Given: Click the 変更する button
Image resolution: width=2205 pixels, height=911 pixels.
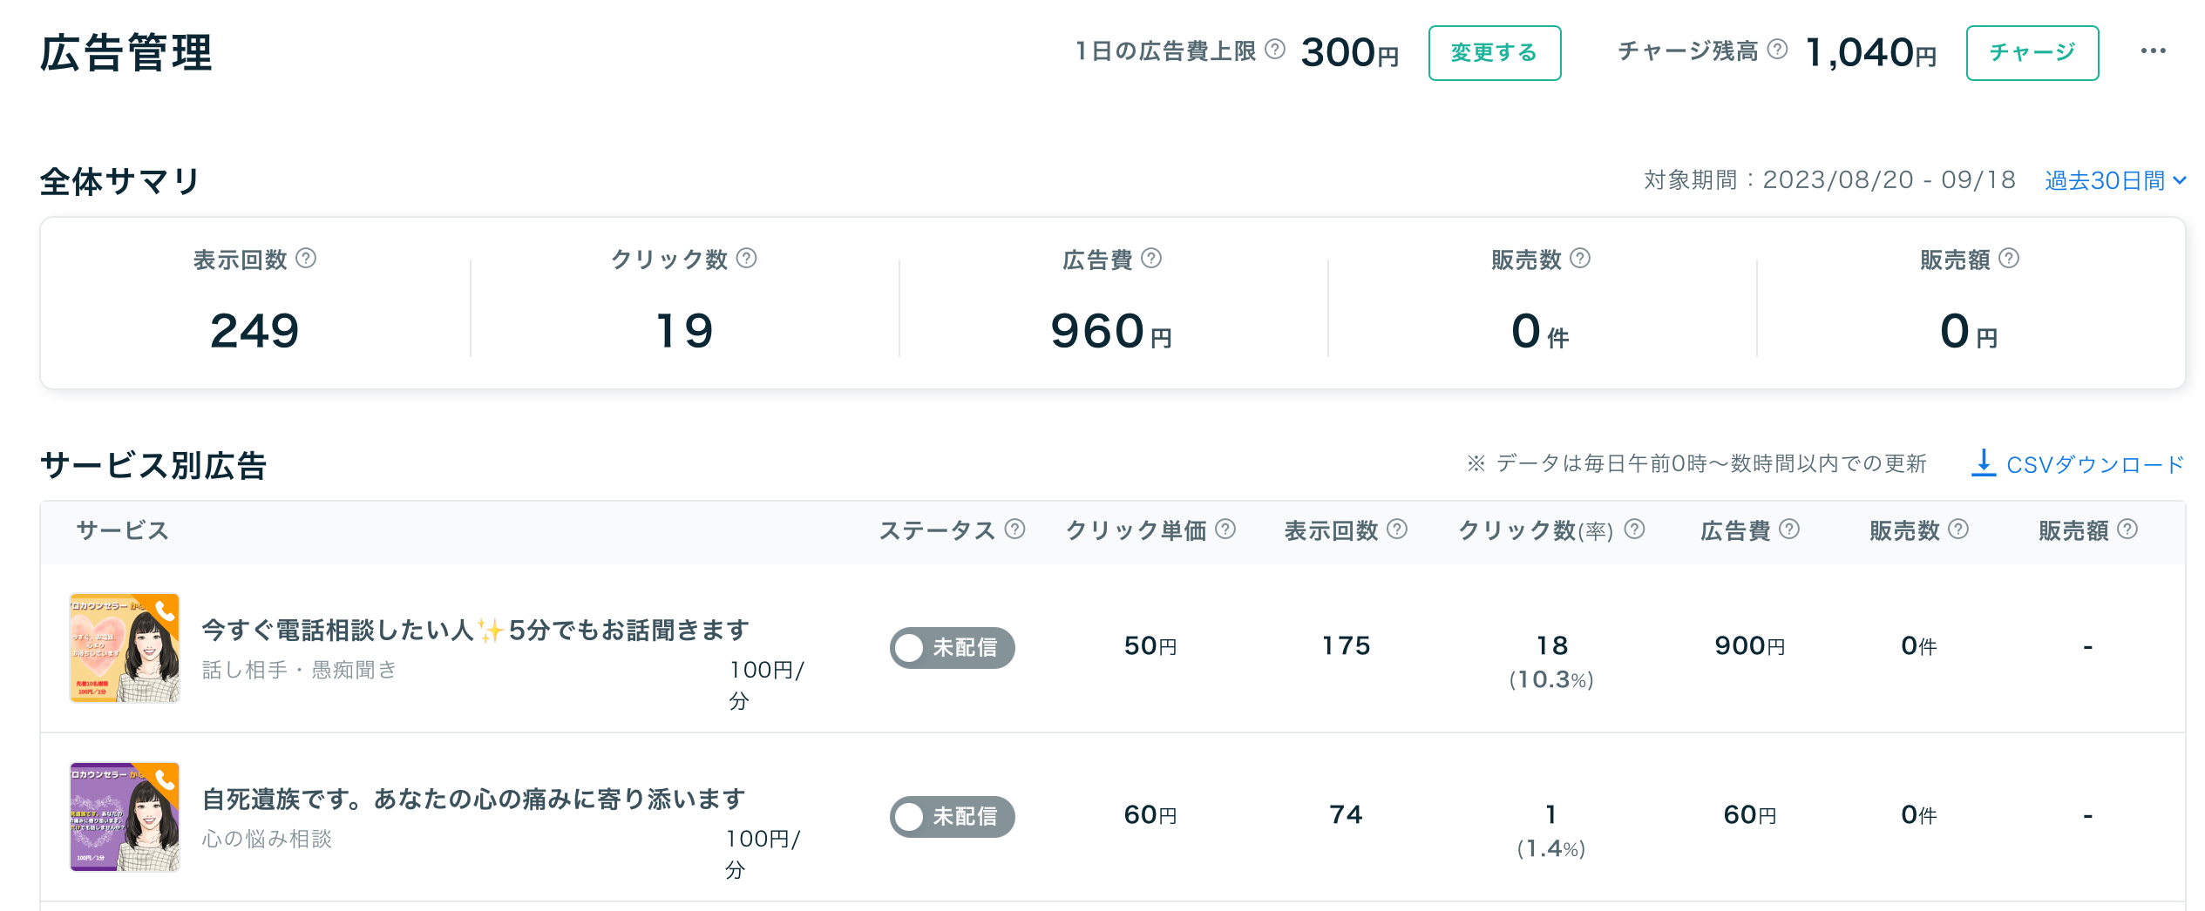Looking at the screenshot, I should pyautogui.click(x=1494, y=52).
